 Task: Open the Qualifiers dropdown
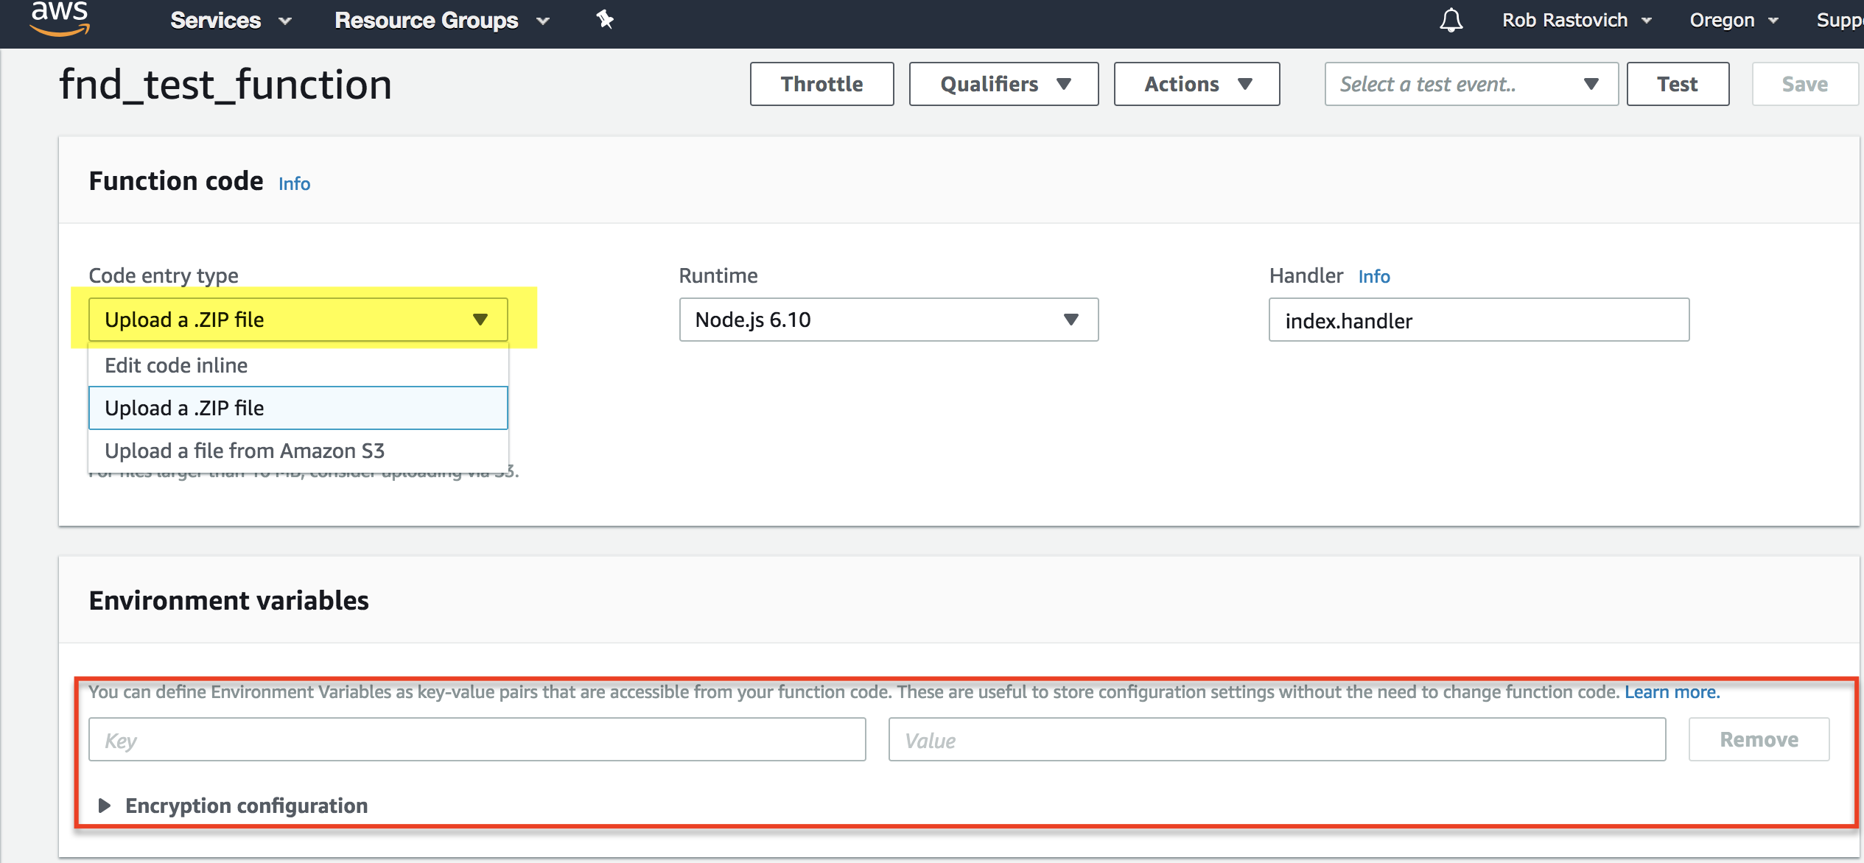pos(1003,84)
